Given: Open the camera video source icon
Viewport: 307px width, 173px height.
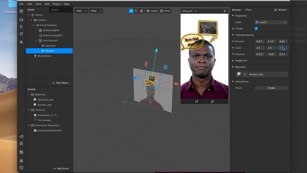Looking at the screenshot, I should [x=21, y=20].
